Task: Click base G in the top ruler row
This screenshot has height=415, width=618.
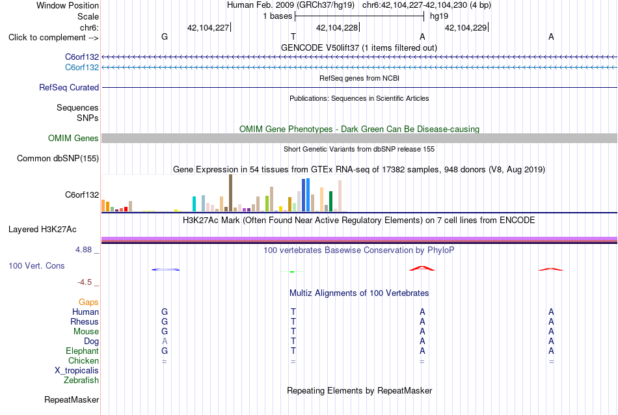Action: [x=165, y=36]
